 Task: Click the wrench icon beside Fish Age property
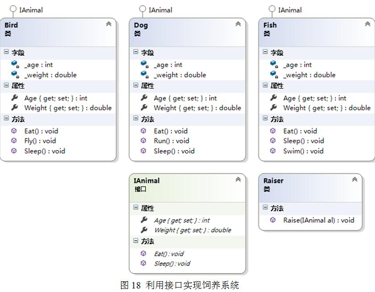click(x=273, y=98)
